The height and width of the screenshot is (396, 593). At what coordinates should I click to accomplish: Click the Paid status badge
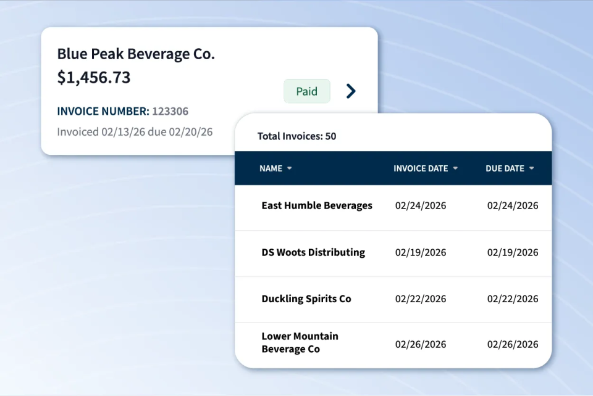(x=307, y=91)
